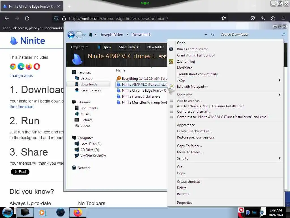
Task: Choose MediaInfo in the context menu
Action: coord(184,68)
